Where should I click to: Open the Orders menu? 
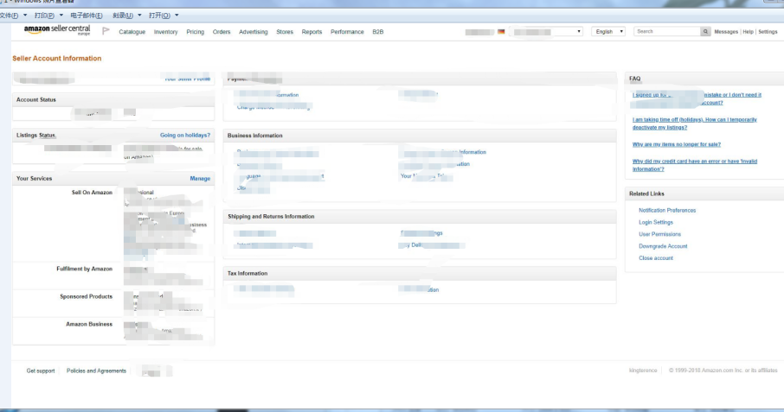tap(222, 32)
